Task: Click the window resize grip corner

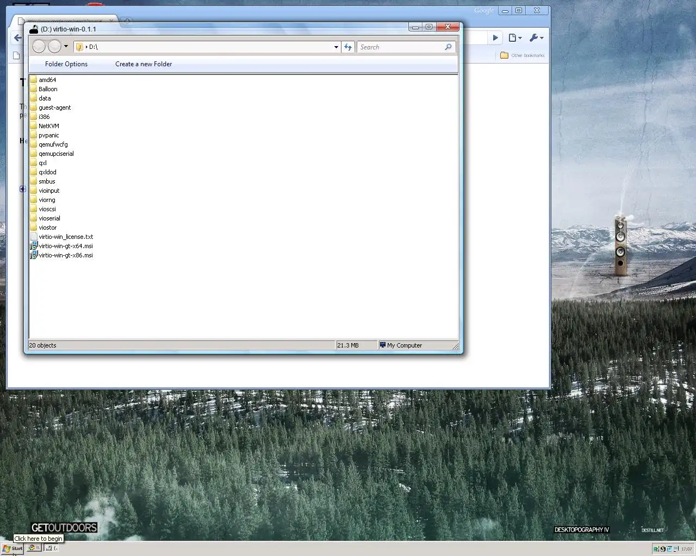Action: [455, 346]
